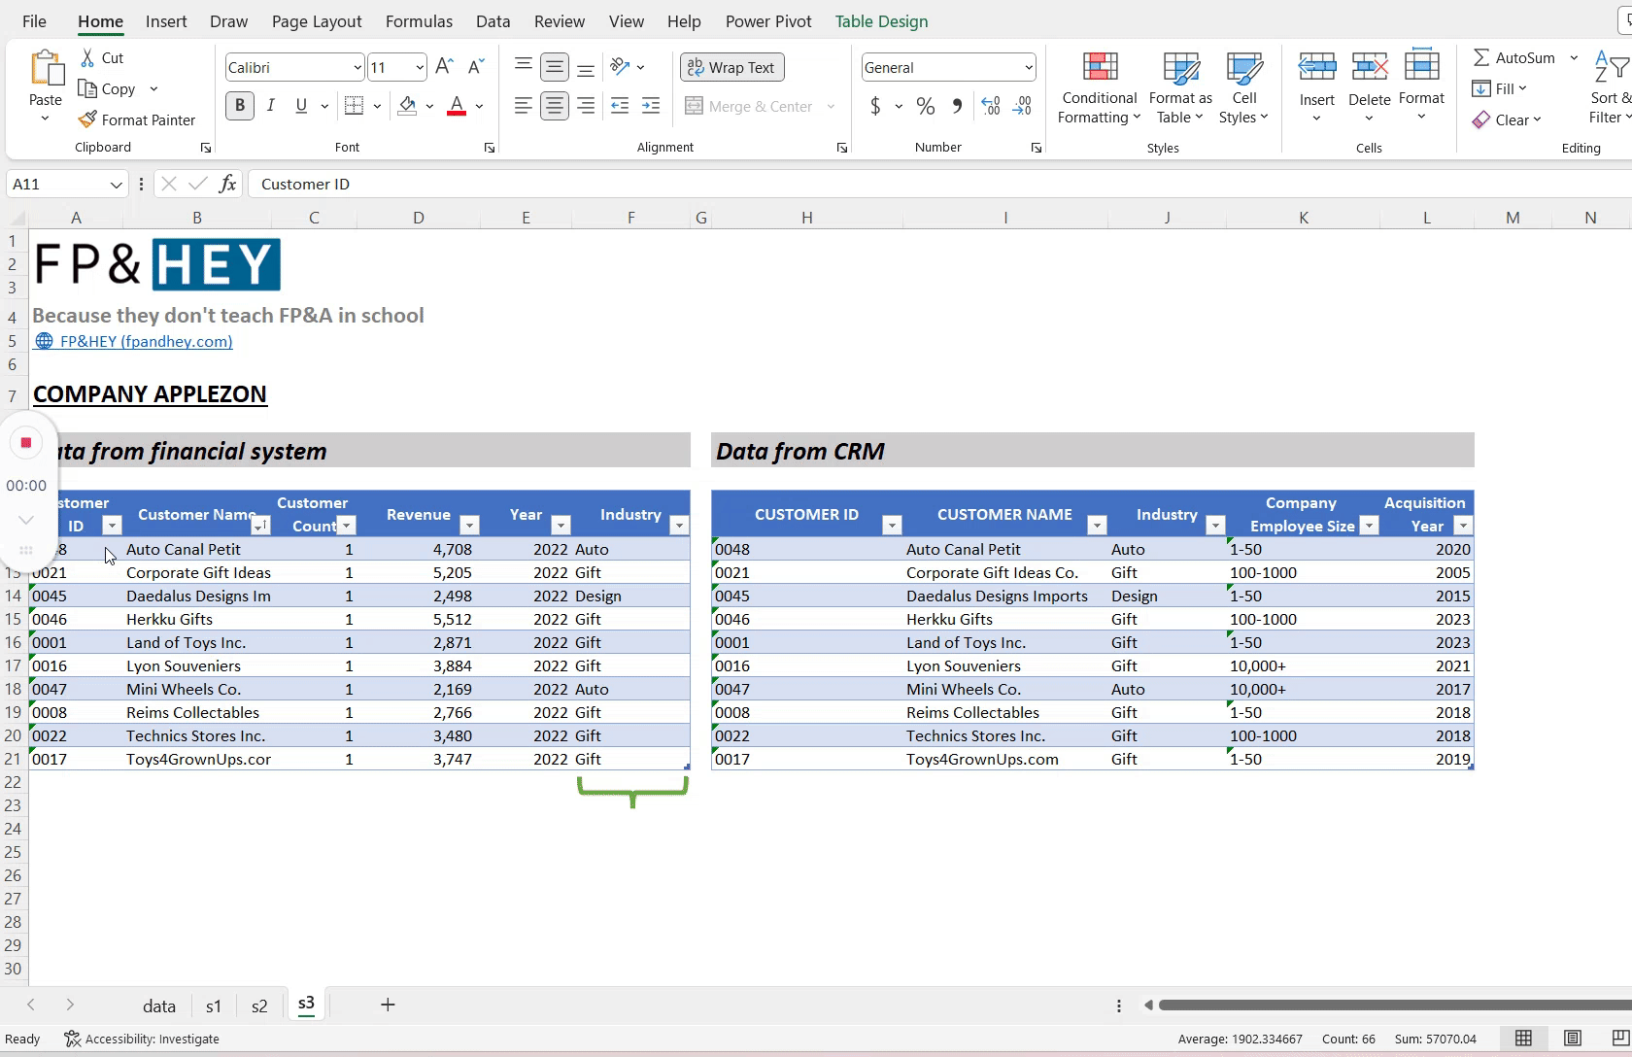The height and width of the screenshot is (1057, 1632).
Task: Select column K header
Action: 1304,218
